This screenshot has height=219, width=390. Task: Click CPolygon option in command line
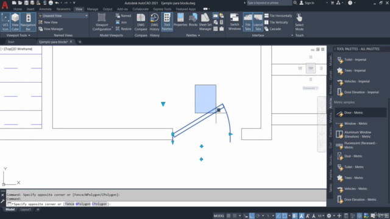(x=99, y=204)
